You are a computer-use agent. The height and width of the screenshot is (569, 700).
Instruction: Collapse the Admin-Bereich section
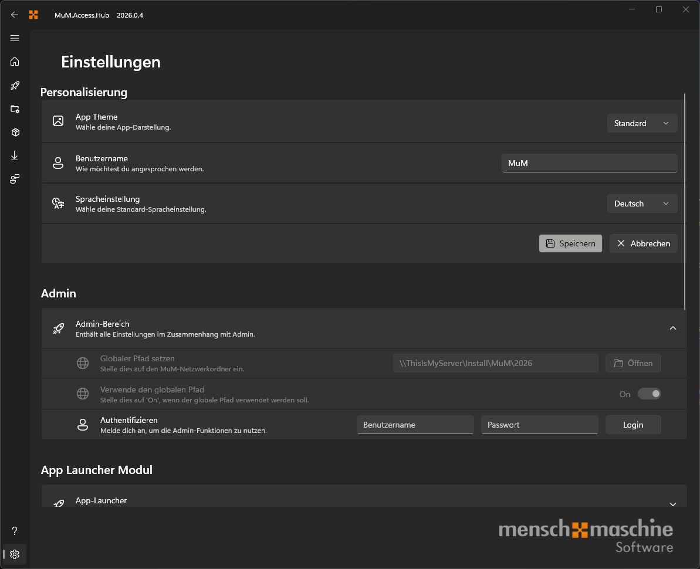673,328
